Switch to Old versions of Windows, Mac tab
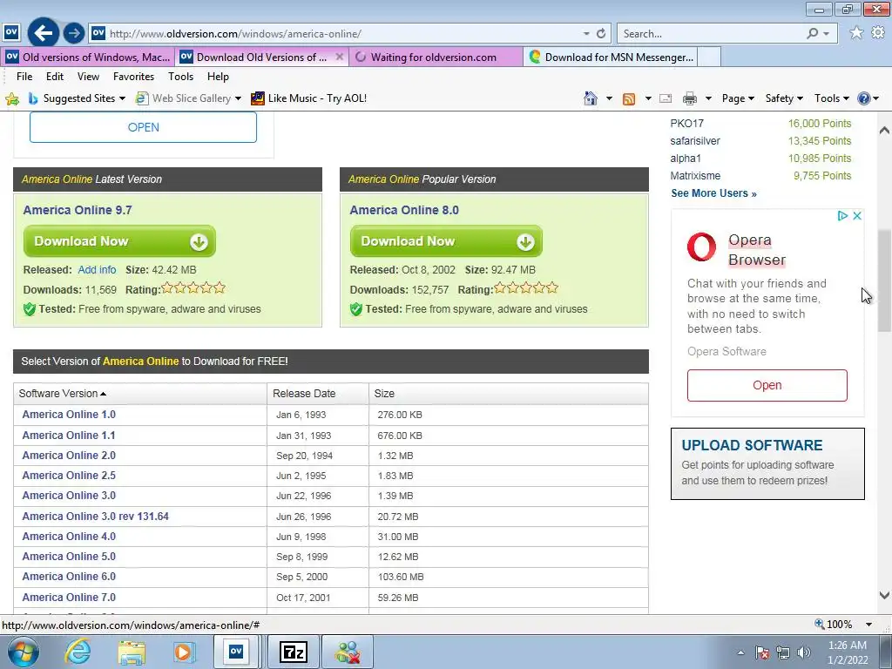Viewport: 892px width, 669px height. (88, 57)
